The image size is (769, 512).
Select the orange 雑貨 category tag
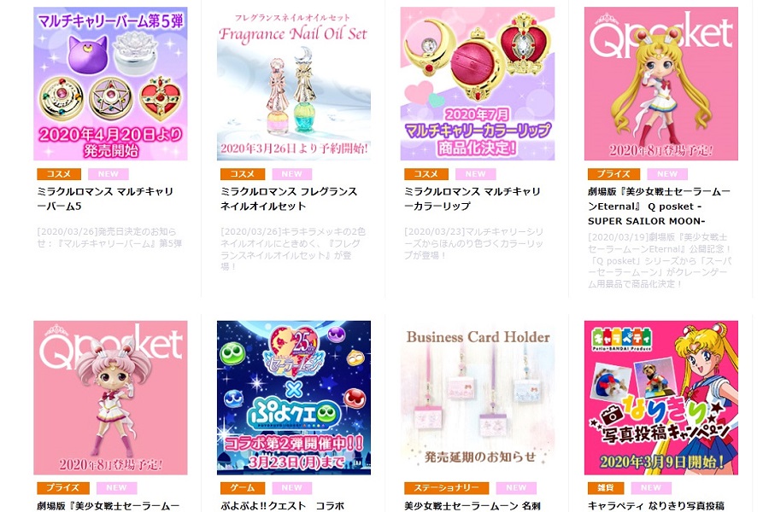tap(606, 487)
